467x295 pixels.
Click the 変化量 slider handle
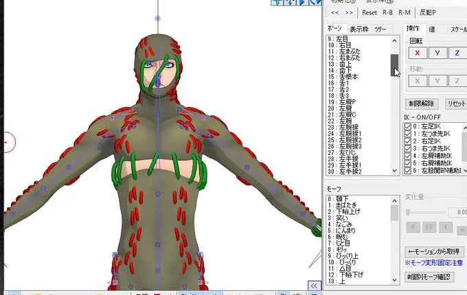(408, 212)
